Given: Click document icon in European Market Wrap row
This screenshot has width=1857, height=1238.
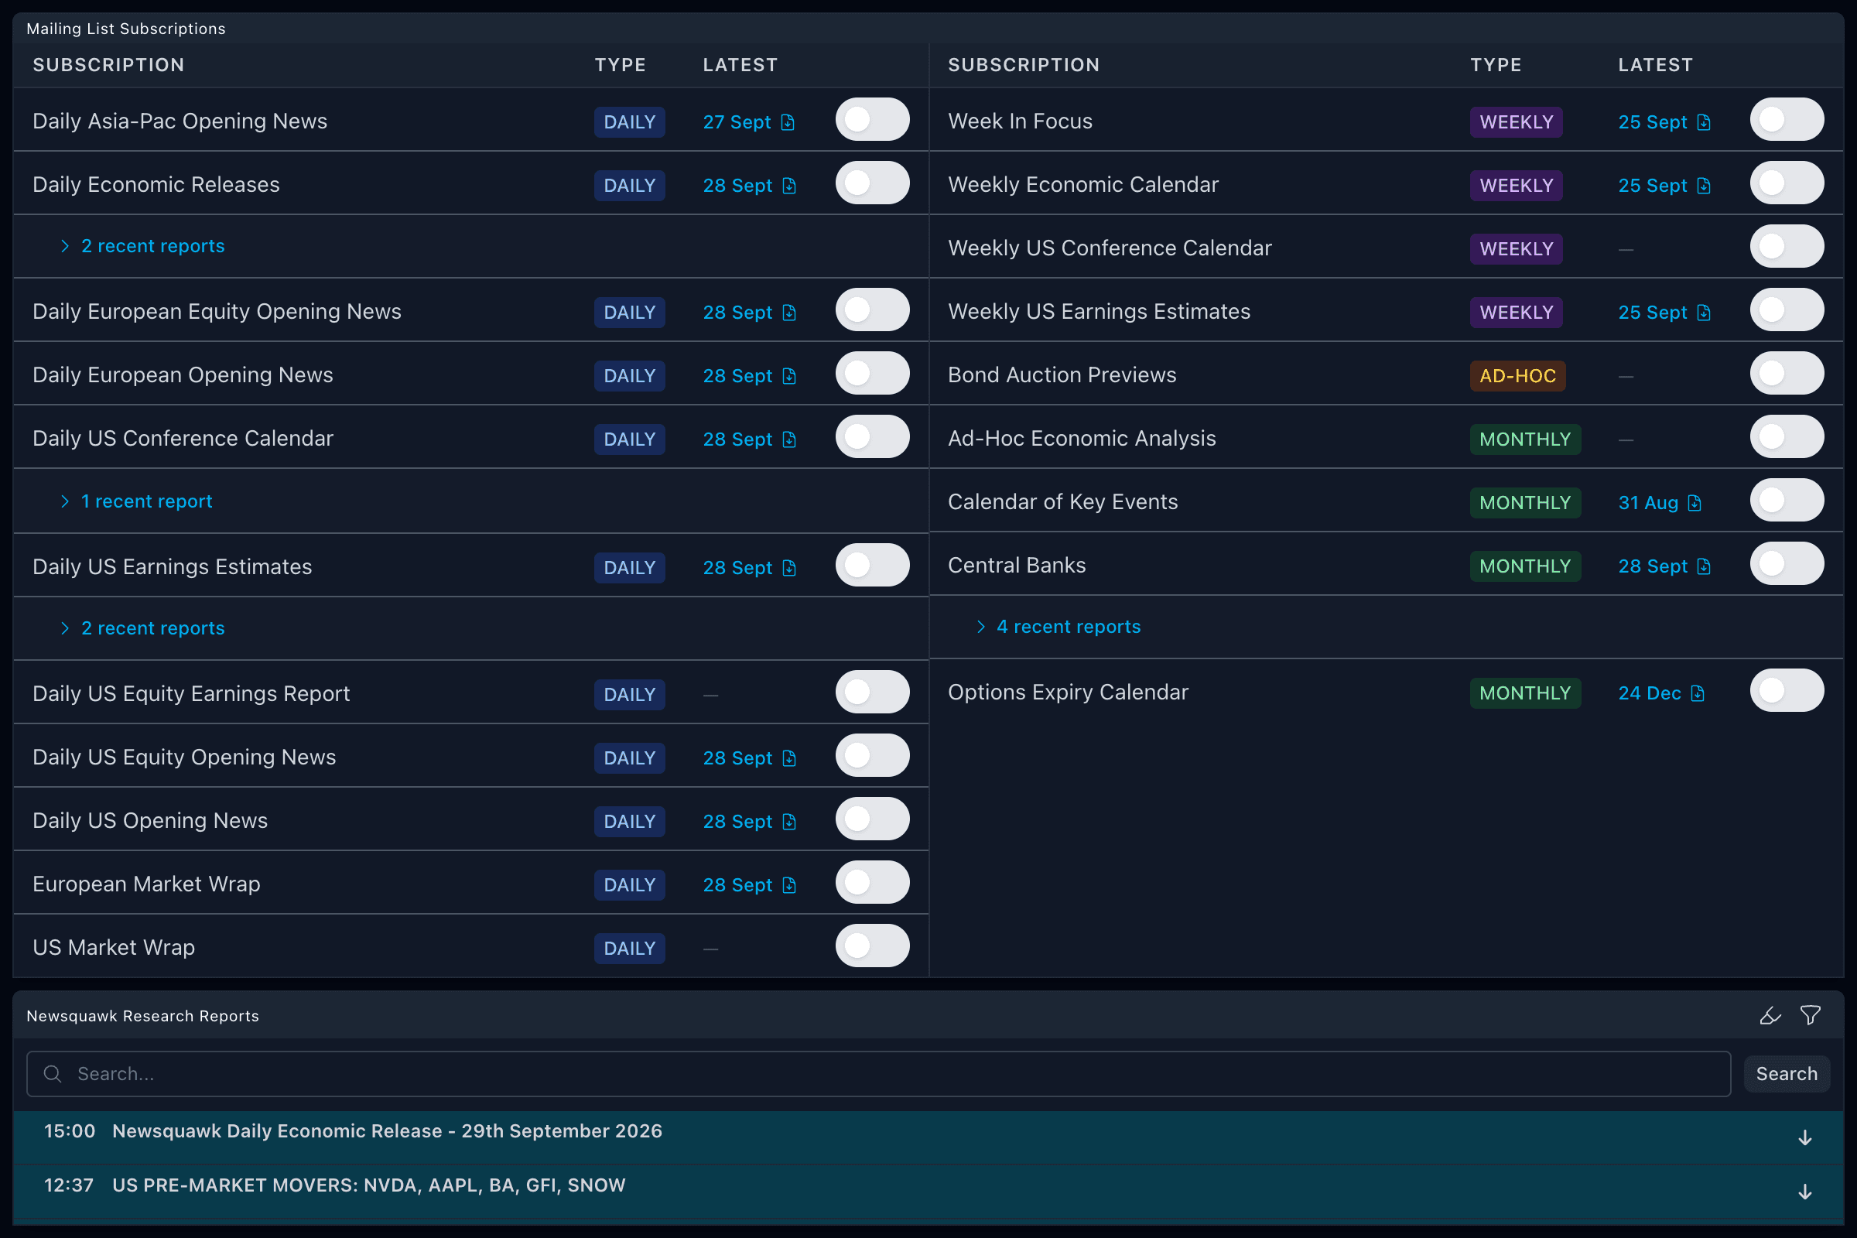Looking at the screenshot, I should (788, 885).
